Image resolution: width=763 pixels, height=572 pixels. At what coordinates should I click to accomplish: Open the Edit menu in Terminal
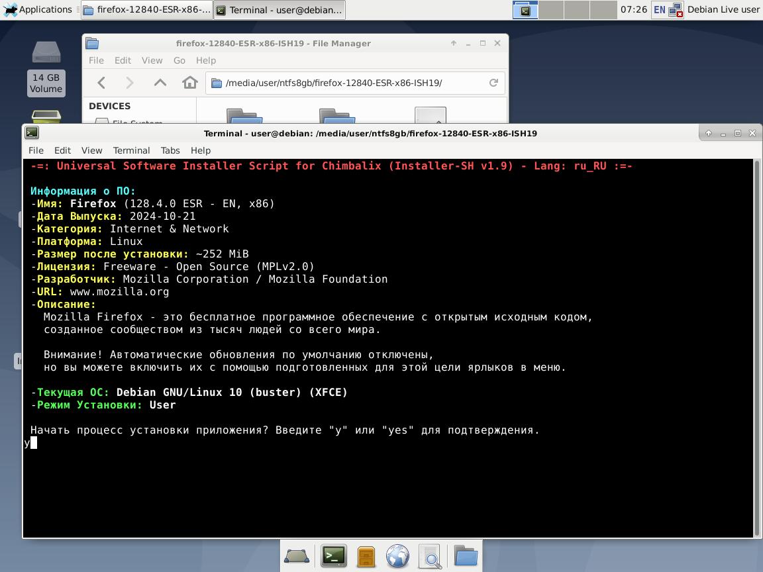click(62, 150)
